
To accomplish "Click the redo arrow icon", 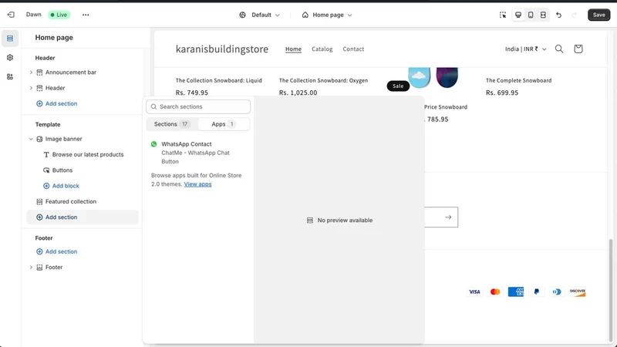I will (574, 15).
